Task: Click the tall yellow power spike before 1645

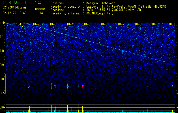Action: tap(78, 108)
